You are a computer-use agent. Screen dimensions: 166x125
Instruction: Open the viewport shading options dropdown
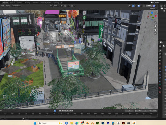(x=156, y=6)
